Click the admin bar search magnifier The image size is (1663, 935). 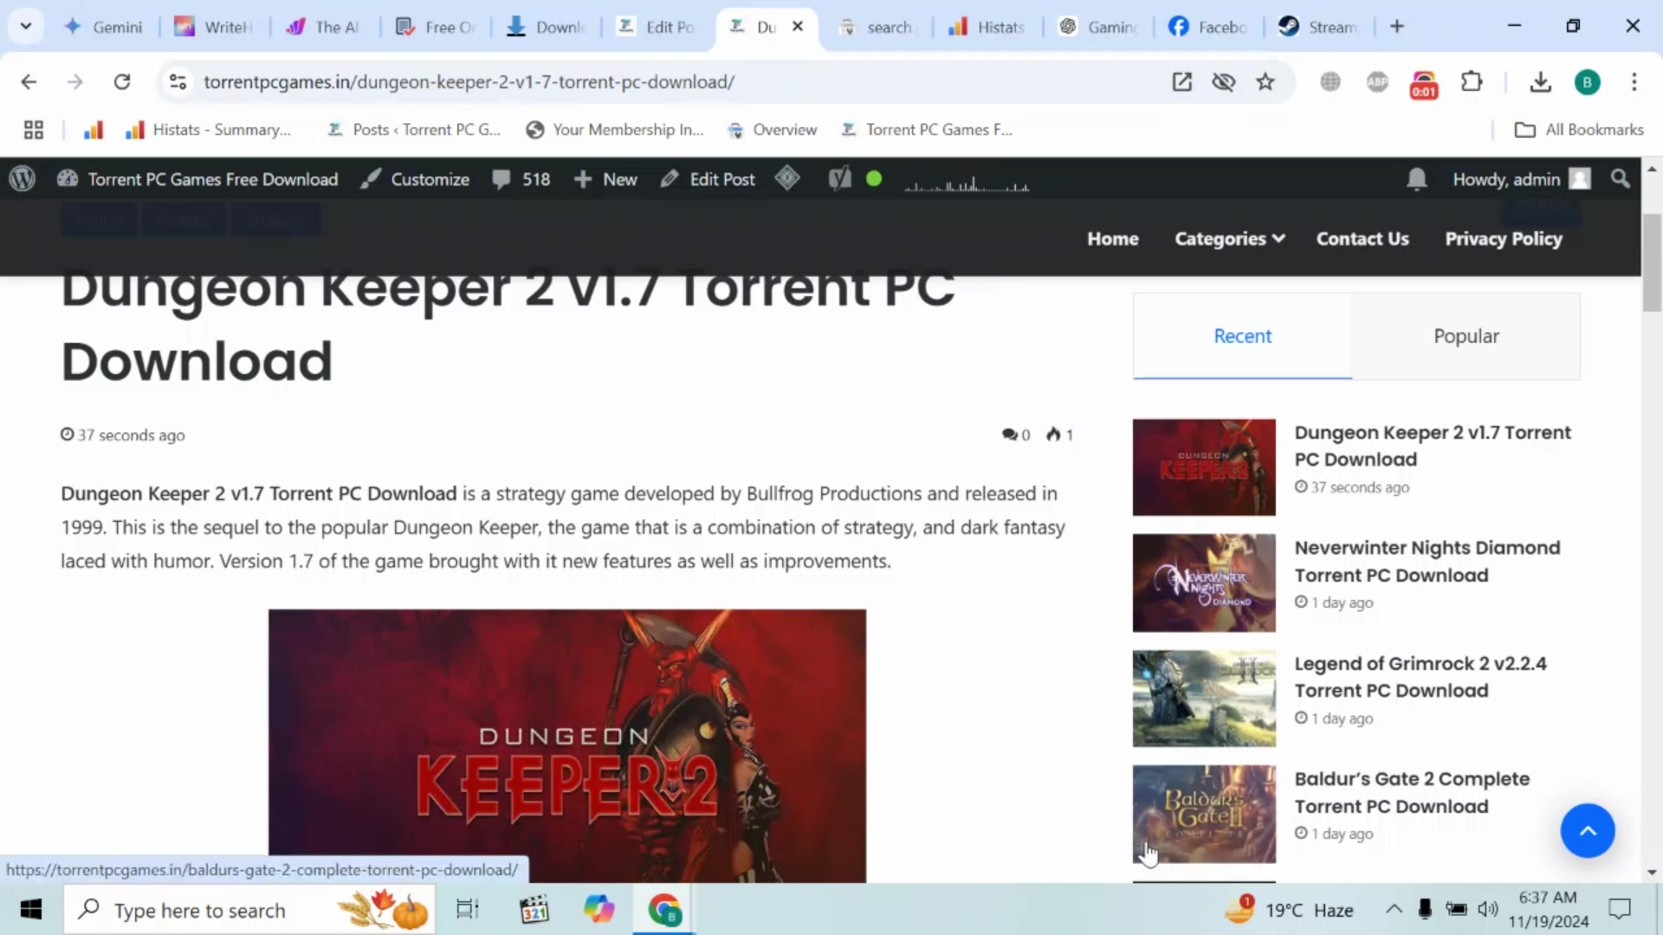[x=1620, y=179]
